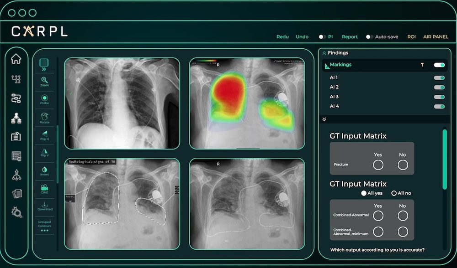
Task: Disable the AI 3 marking switch
Action: 439,97
